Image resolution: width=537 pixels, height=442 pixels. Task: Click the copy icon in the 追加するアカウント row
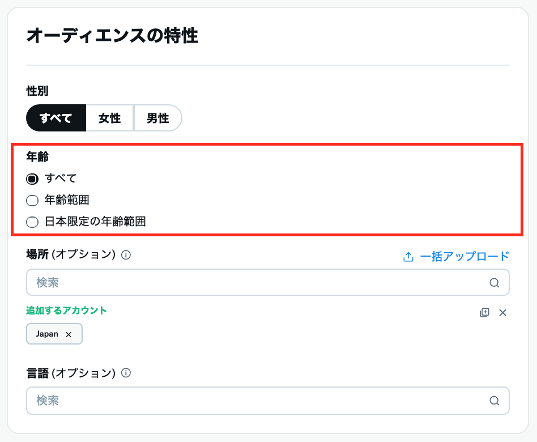484,312
